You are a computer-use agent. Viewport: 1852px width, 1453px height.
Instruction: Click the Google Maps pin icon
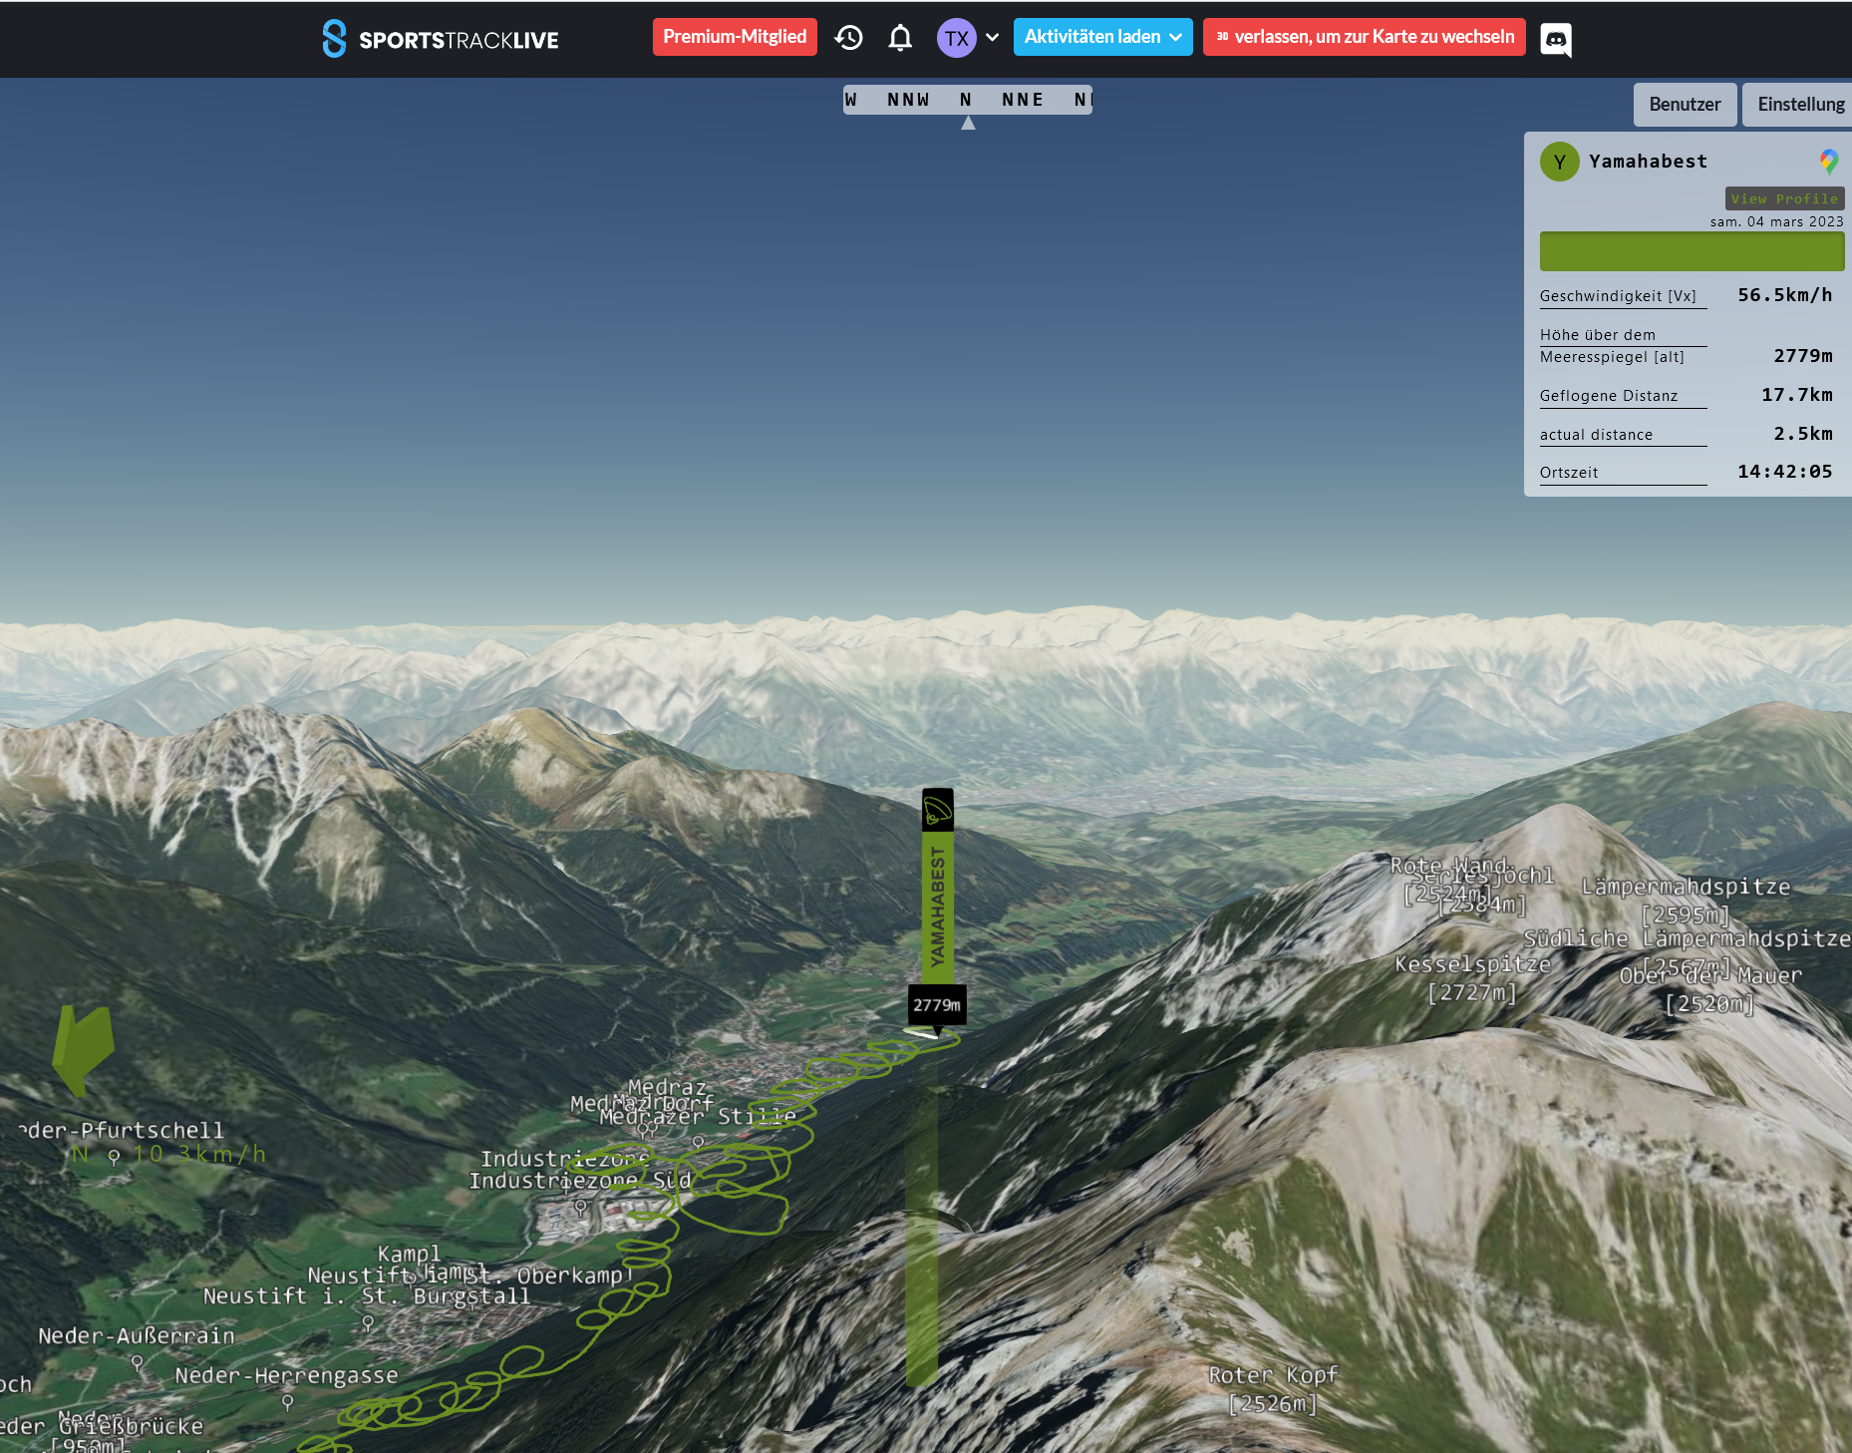(1828, 162)
